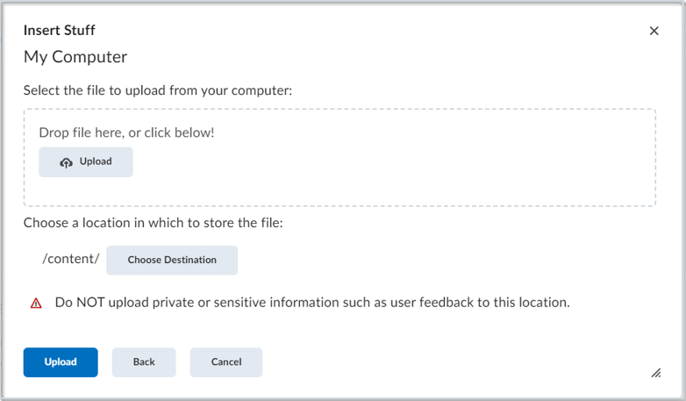Go back using the Back button

pyautogui.click(x=144, y=362)
